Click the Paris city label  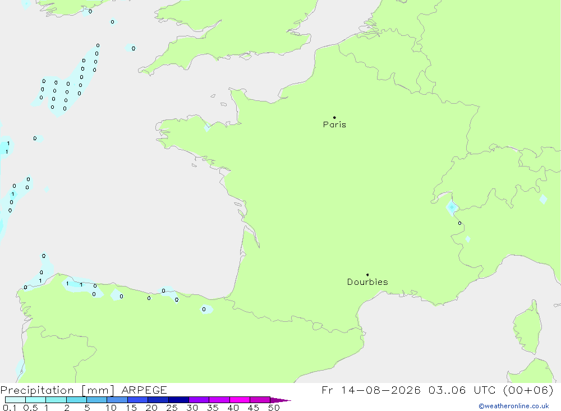pos(334,124)
